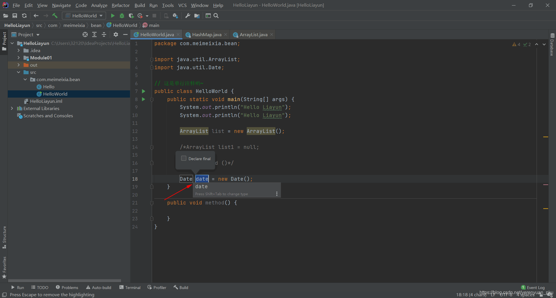Click Project panel horizontal scrollbar
The height and width of the screenshot is (298, 556).
[x=65, y=281]
